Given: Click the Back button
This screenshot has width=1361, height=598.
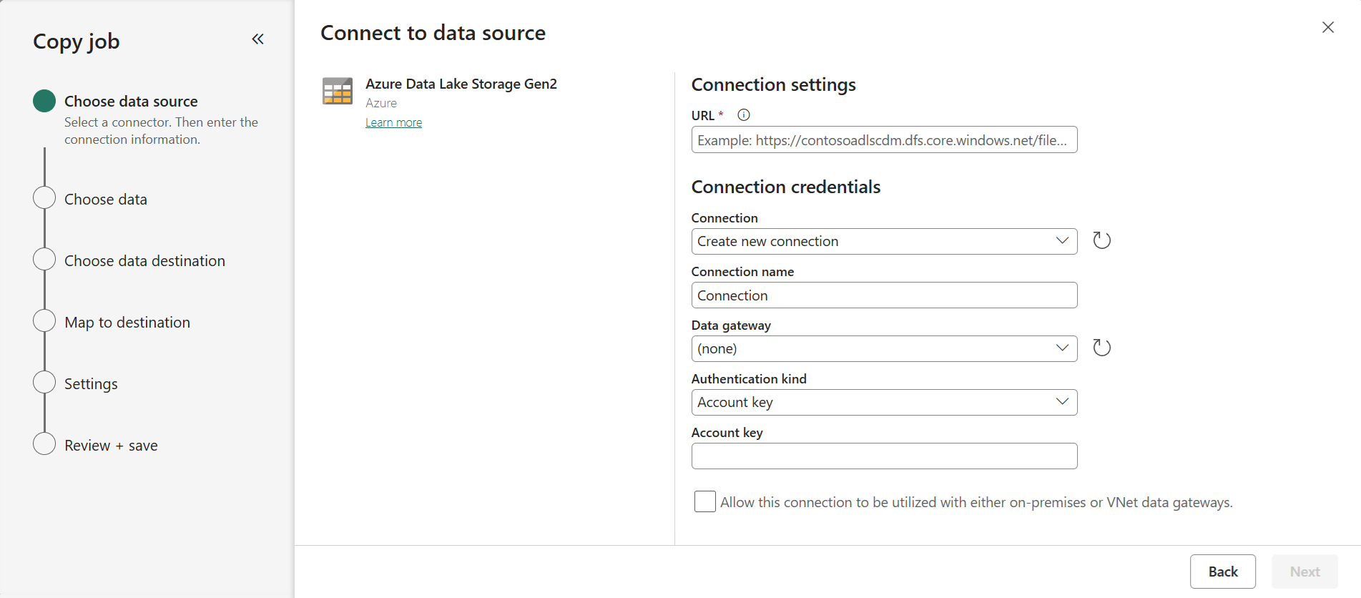Looking at the screenshot, I should click(x=1222, y=572).
